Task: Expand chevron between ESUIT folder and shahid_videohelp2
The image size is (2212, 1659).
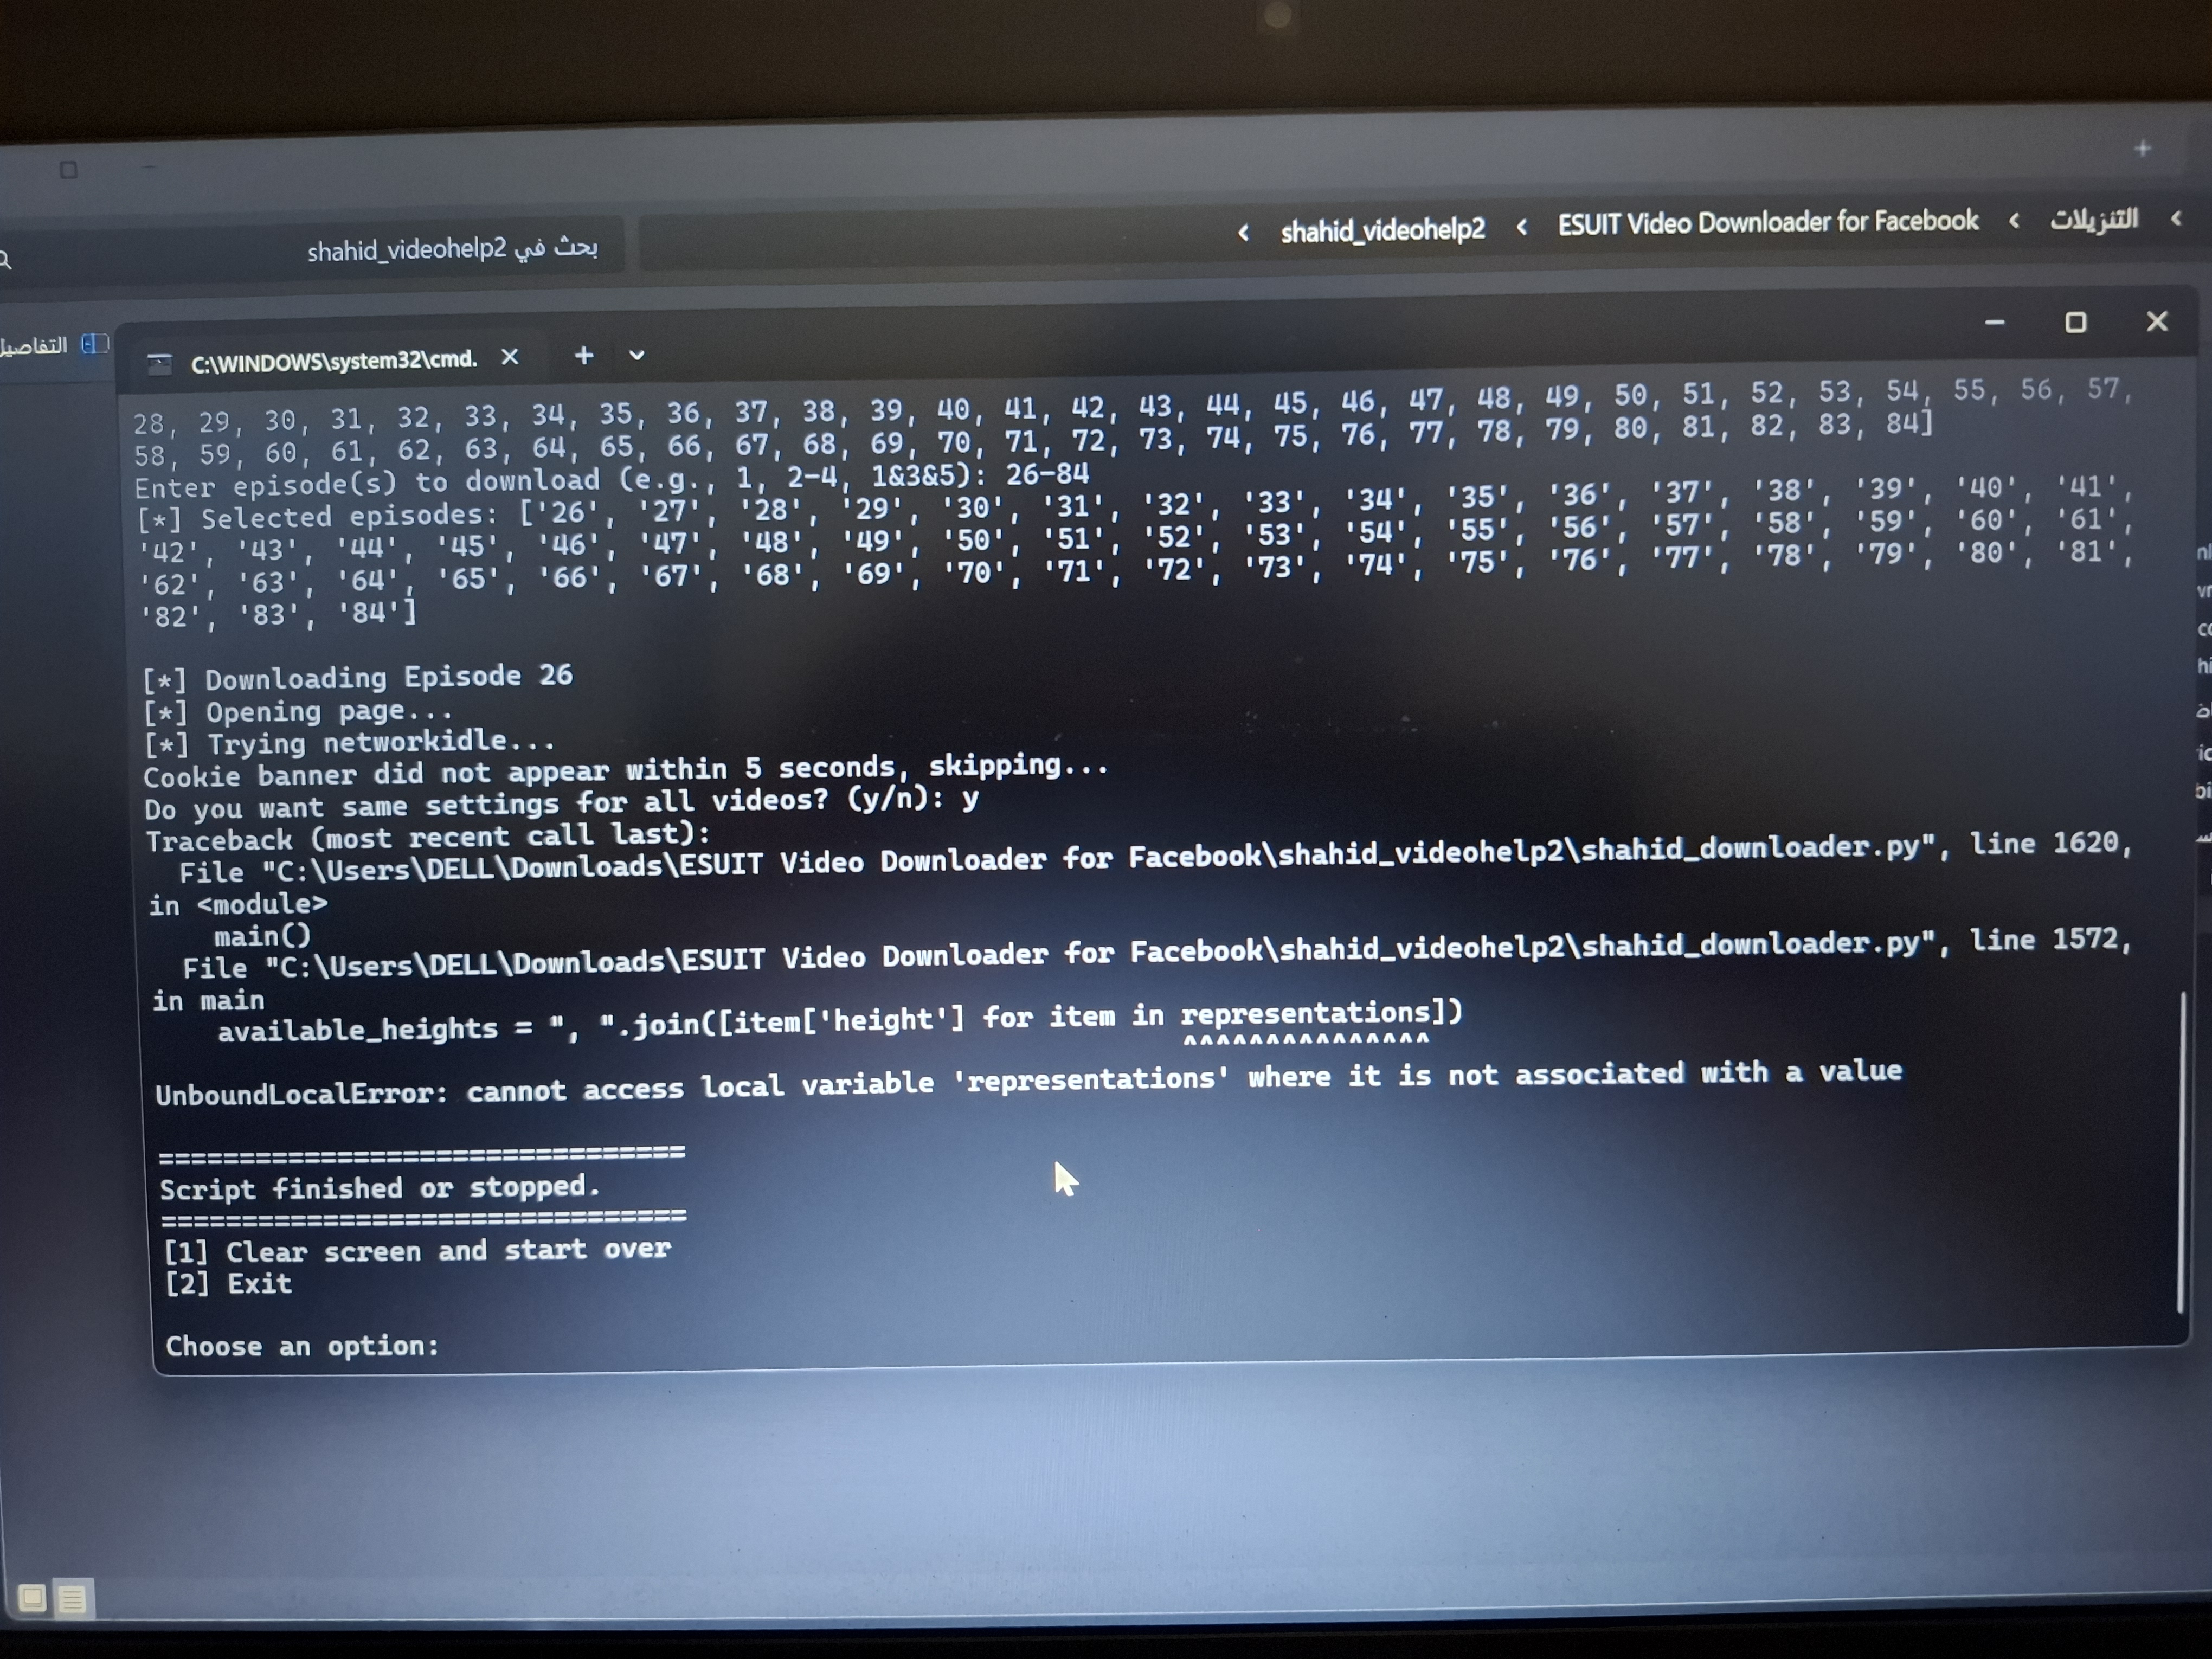Action: (1521, 227)
